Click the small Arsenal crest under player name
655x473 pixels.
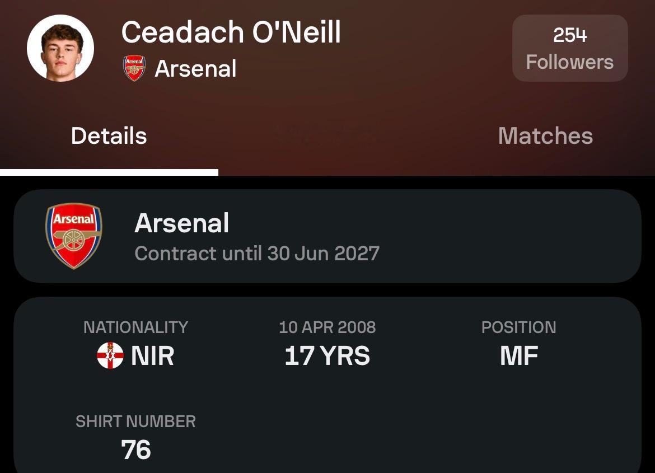(x=134, y=68)
